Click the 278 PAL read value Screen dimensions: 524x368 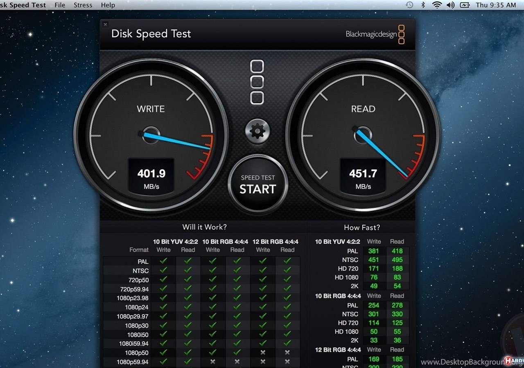click(397, 305)
